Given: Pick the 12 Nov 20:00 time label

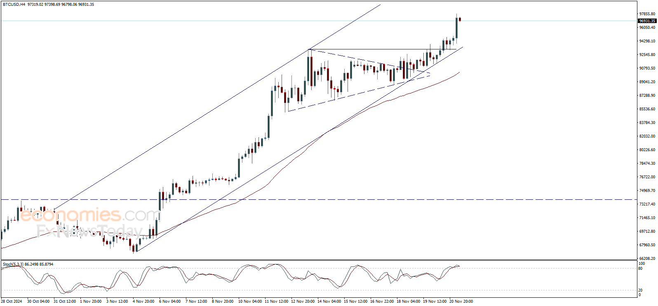Looking at the screenshot, I should tap(303, 301).
